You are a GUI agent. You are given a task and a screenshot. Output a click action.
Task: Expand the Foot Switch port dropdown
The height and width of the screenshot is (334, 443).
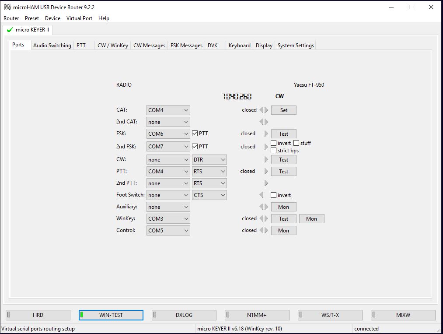[168, 195]
